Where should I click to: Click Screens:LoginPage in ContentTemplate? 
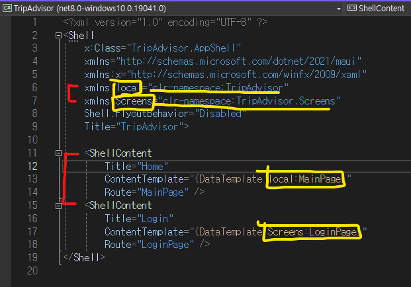pos(312,231)
